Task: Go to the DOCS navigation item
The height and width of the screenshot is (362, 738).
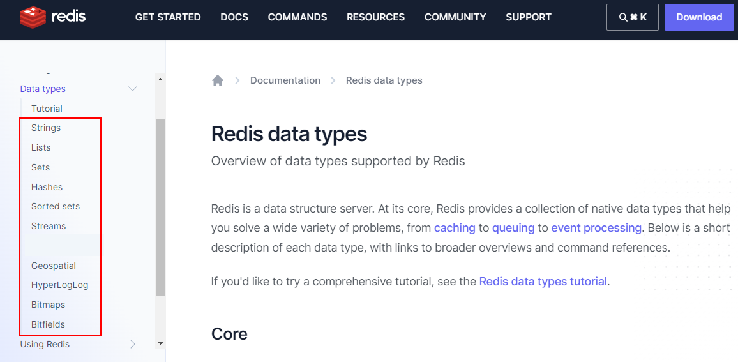Action: point(234,17)
